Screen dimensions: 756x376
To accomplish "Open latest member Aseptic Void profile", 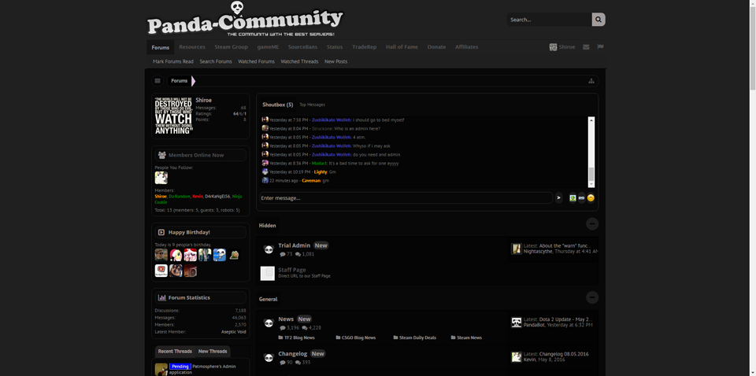I will [233, 332].
